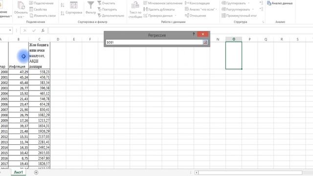Select the Инфляция header cell
313x176 pixels.
(19, 55)
